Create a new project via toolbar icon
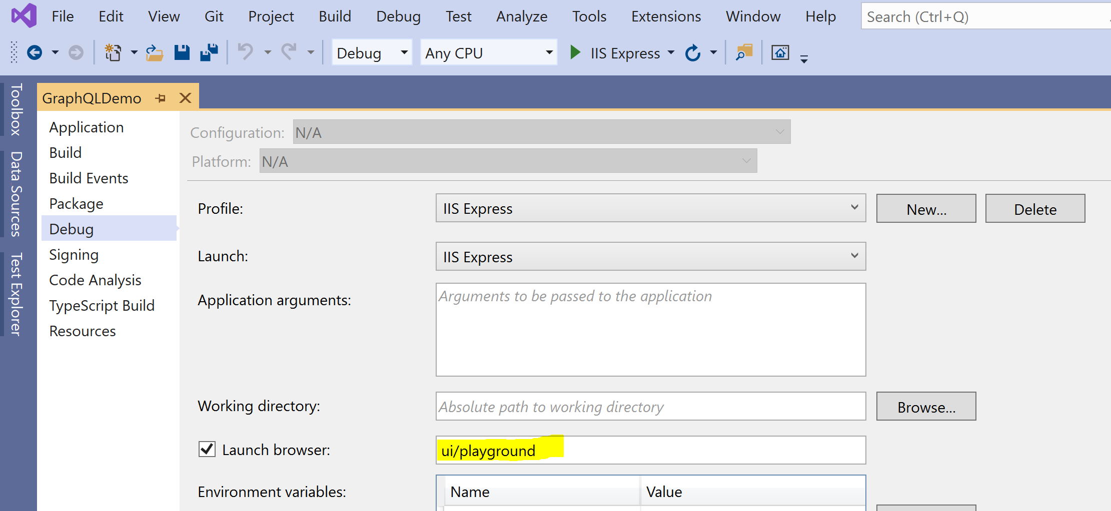The image size is (1111, 511). 113,52
